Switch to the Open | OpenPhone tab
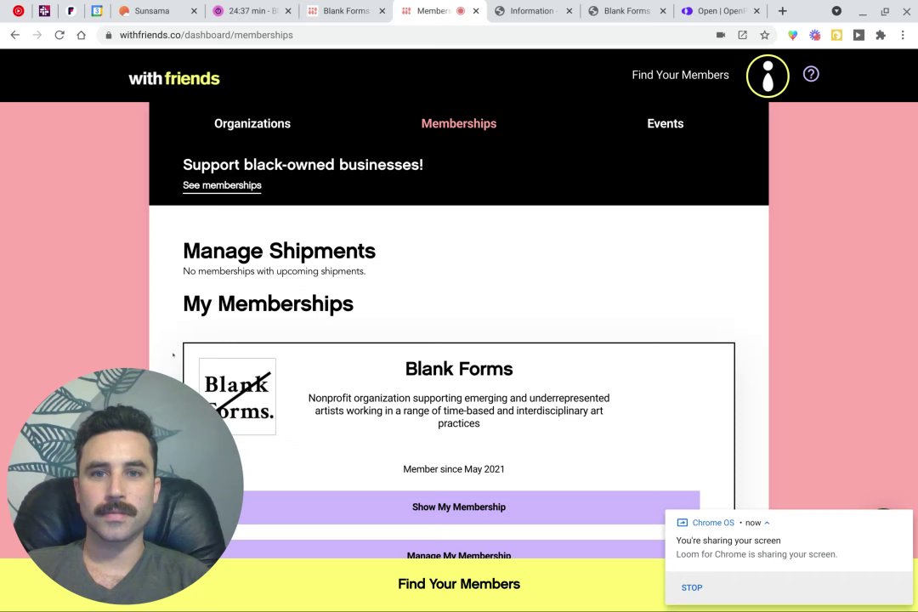 pyautogui.click(x=722, y=10)
